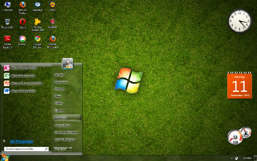The image size is (257, 161).
Task: Launch the first Mozilla Firefox desktop shortcut
Action: (22, 8)
